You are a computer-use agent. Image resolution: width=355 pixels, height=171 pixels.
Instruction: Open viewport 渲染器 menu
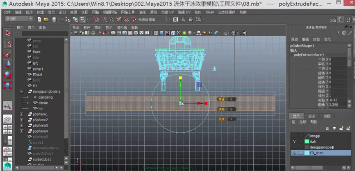pos(122,28)
